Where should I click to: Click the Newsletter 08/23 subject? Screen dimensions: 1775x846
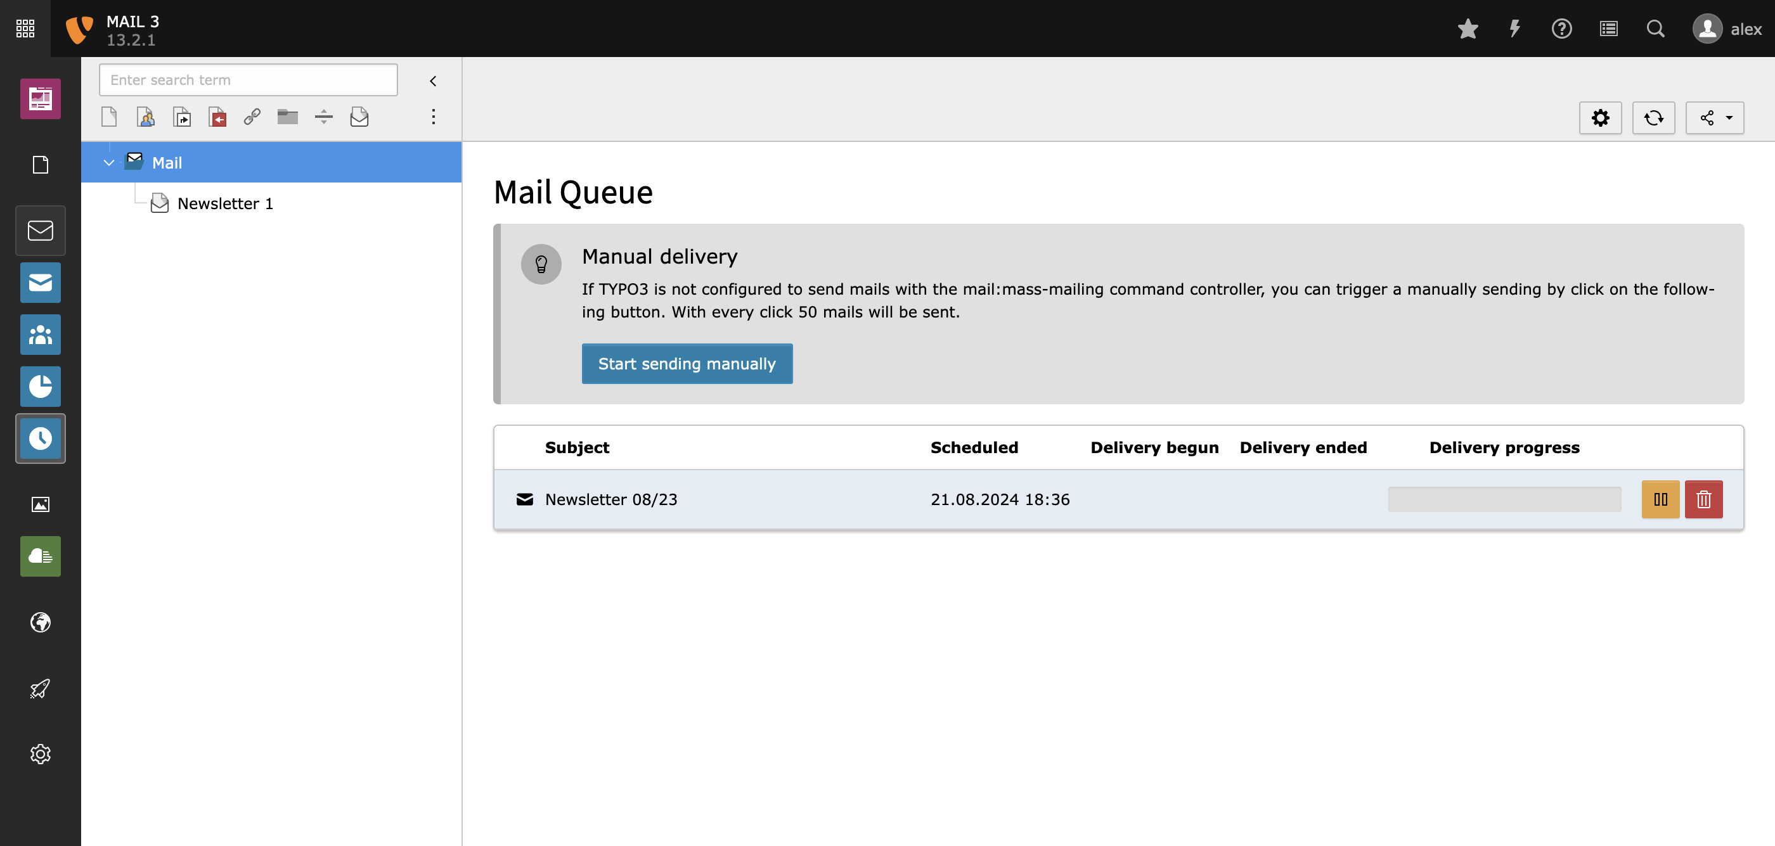pos(611,499)
